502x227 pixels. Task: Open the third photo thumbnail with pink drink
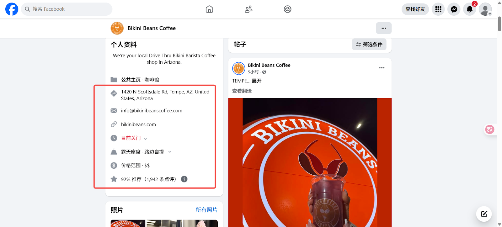(200, 223)
